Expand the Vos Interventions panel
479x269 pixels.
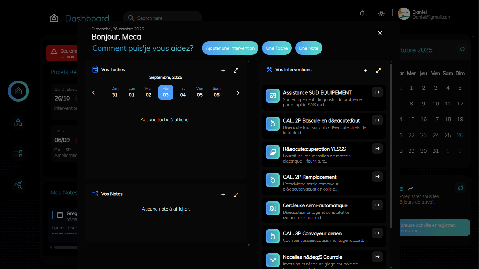[x=378, y=70]
